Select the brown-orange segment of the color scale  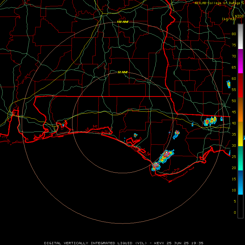[240, 110]
